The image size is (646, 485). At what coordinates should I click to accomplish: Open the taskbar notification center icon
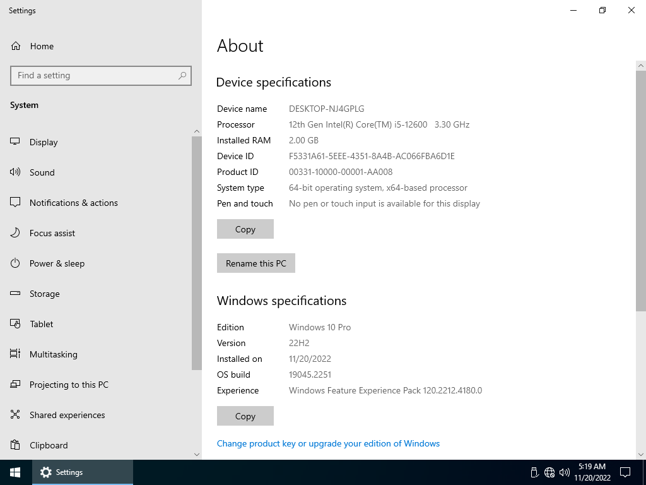point(625,472)
